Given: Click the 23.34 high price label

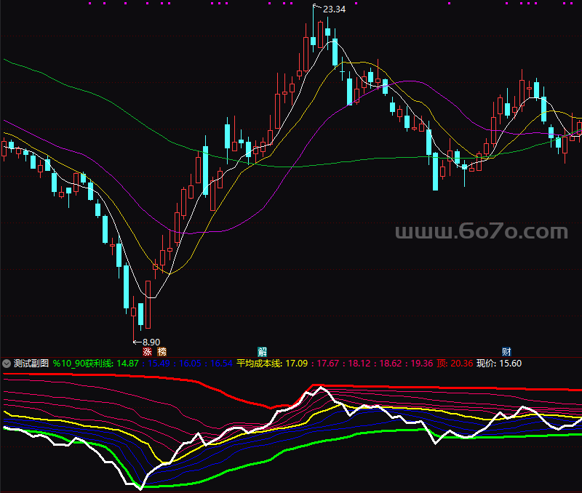Looking at the screenshot, I should 334,9.
